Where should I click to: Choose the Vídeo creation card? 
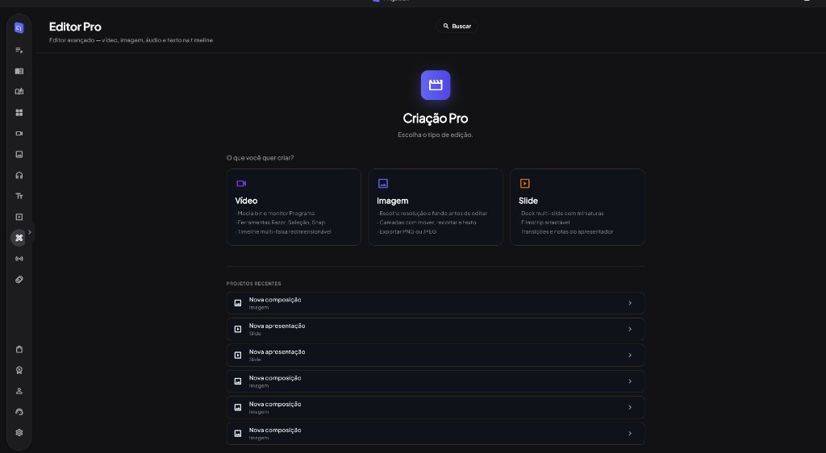[x=294, y=207]
